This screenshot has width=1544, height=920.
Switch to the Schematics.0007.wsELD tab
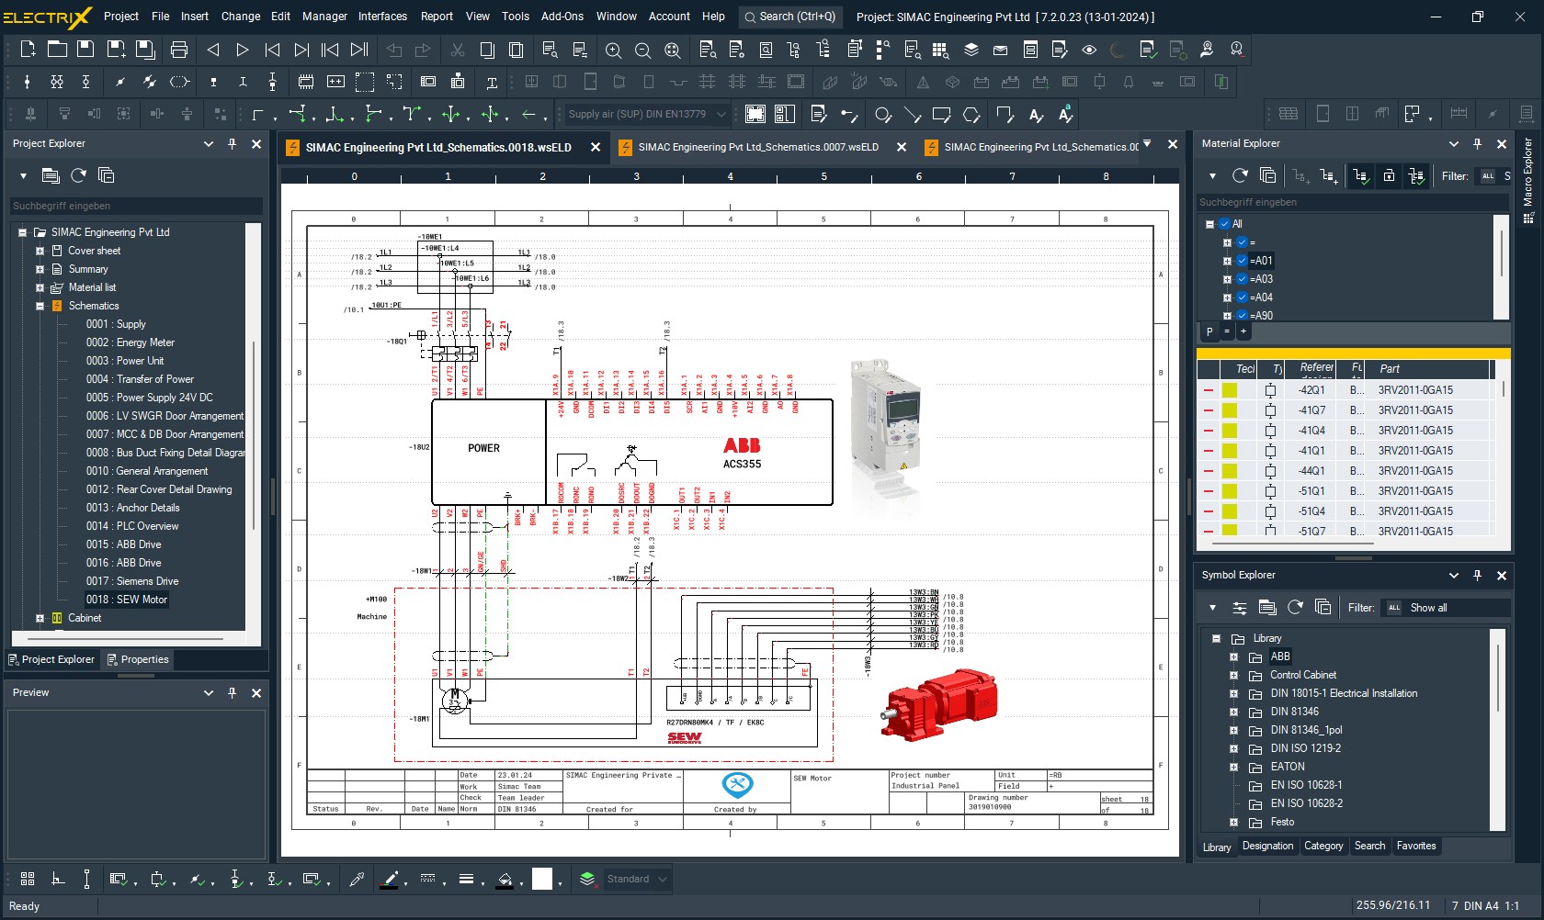click(x=758, y=147)
